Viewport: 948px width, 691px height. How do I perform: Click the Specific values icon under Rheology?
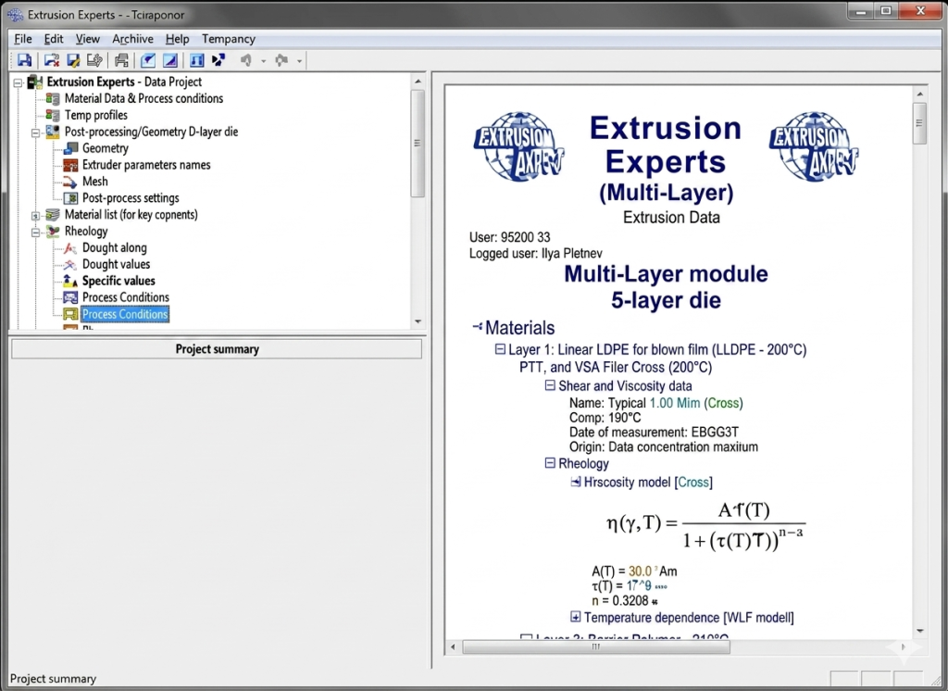[x=70, y=281]
